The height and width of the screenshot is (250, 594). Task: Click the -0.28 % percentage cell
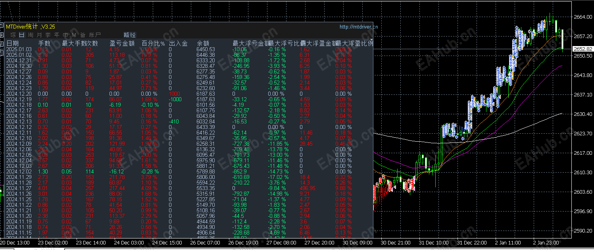click(x=150, y=171)
